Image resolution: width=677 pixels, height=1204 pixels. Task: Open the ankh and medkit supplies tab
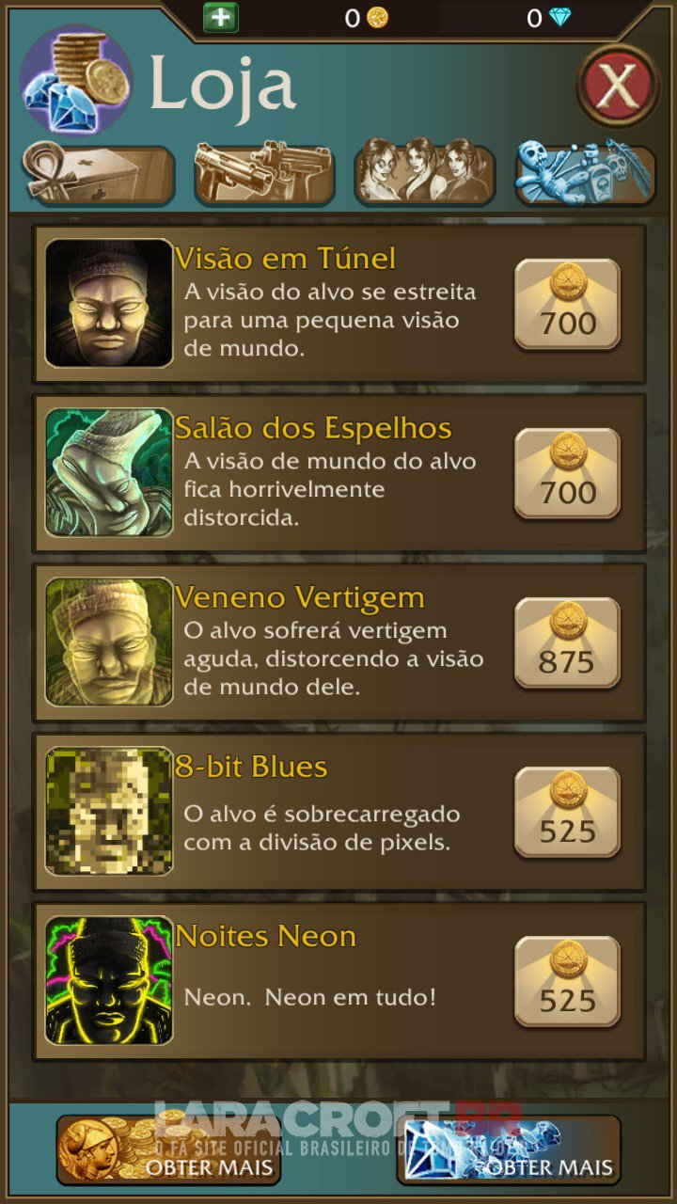[x=98, y=174]
